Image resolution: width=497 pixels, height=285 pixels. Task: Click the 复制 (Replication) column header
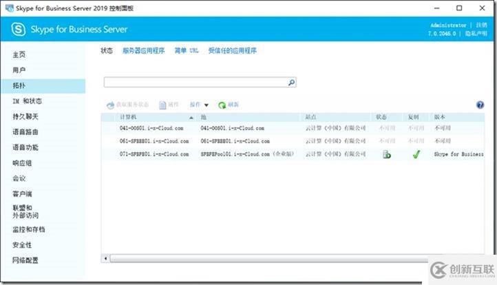click(x=413, y=117)
